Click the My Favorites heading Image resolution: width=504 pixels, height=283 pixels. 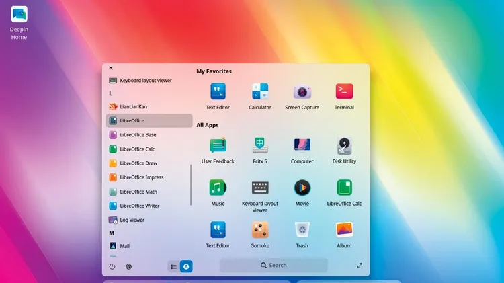pyautogui.click(x=214, y=71)
